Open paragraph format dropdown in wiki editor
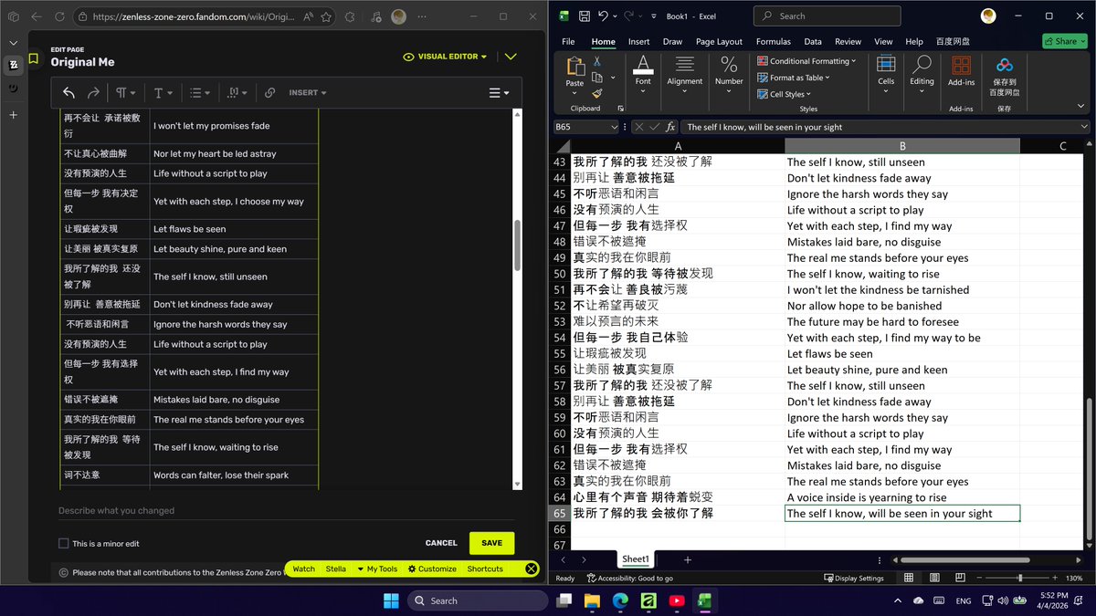Viewport: 1096px width, 616px height. [x=125, y=93]
